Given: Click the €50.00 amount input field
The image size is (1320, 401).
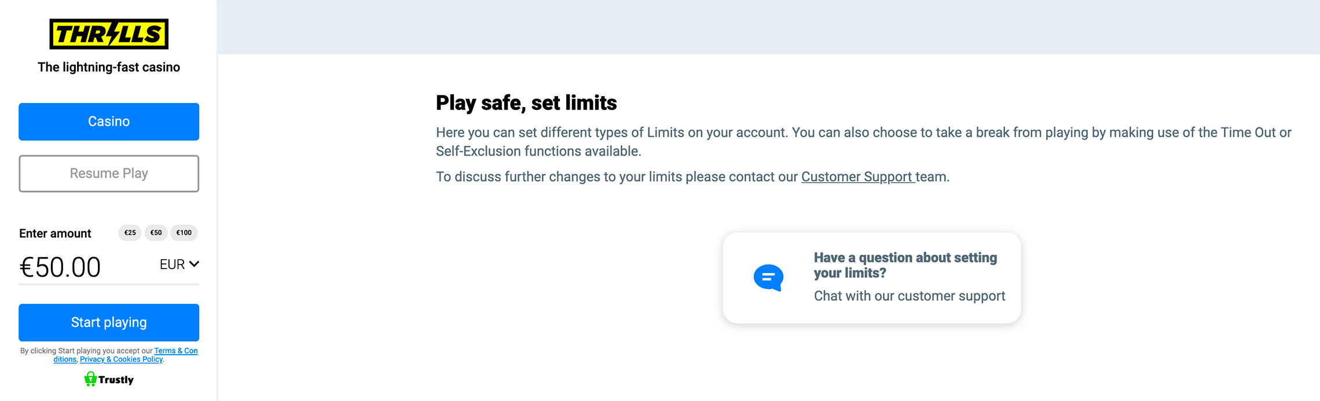Looking at the screenshot, I should (x=75, y=267).
